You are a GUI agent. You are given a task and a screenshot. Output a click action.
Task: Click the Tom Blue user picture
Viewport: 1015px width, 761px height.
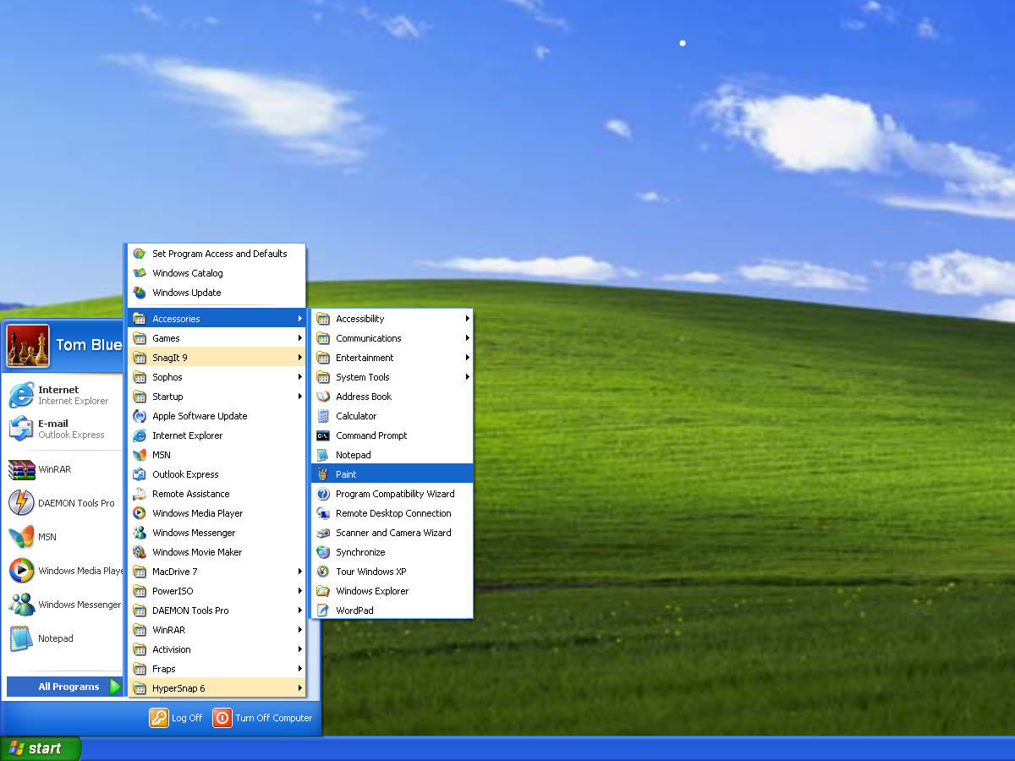click(x=28, y=346)
